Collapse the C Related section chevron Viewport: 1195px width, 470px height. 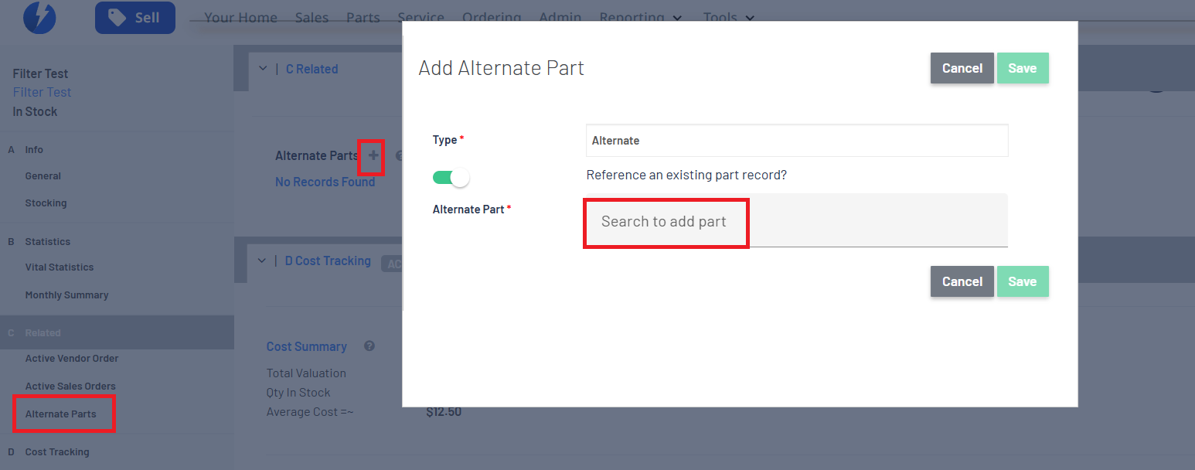(263, 69)
